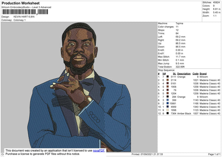
Task: Click the Max Jump value '9.5 mm'
Action: [x=180, y=63]
